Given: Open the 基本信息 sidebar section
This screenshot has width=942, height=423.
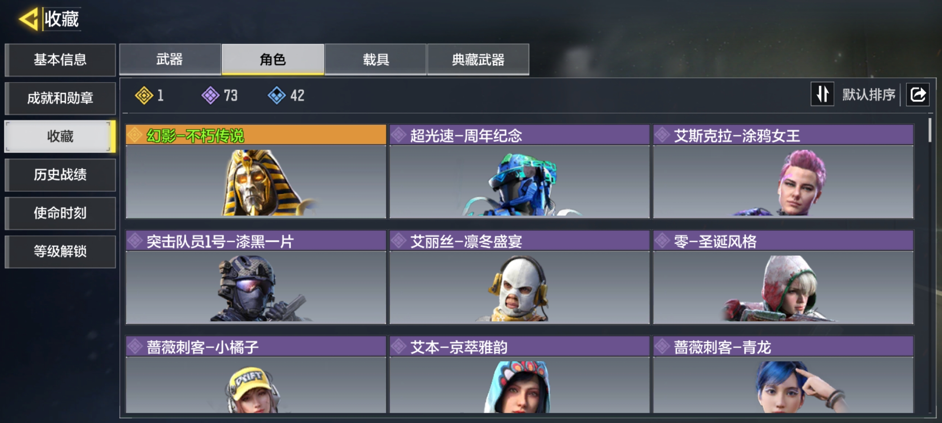Looking at the screenshot, I should pos(60,60).
